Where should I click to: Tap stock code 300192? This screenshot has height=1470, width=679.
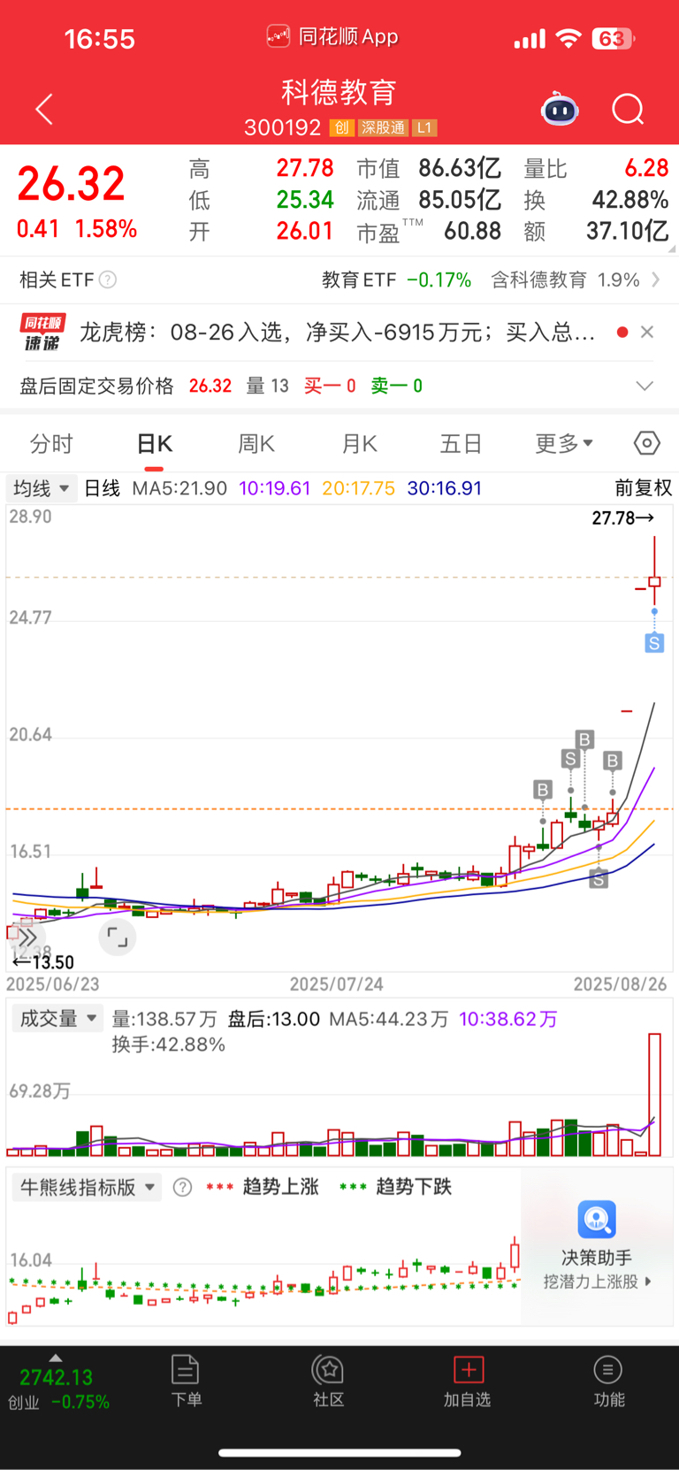click(282, 128)
